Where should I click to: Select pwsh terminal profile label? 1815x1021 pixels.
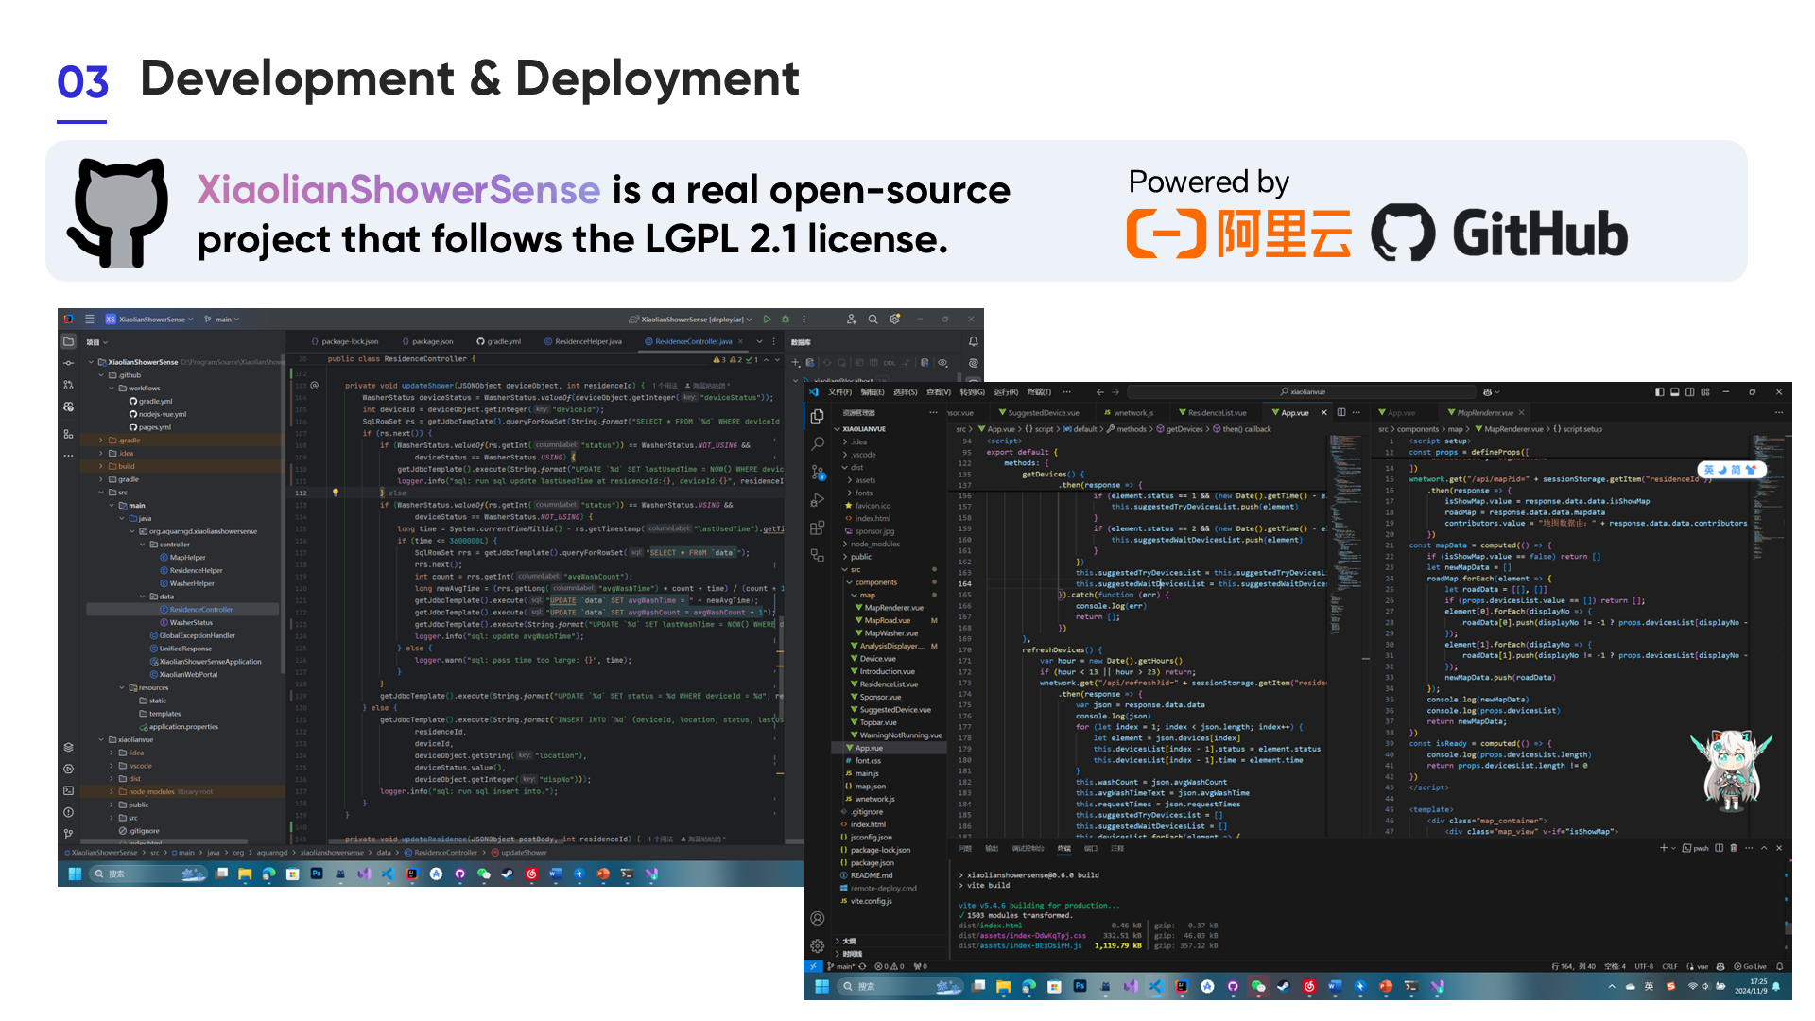coord(1696,848)
